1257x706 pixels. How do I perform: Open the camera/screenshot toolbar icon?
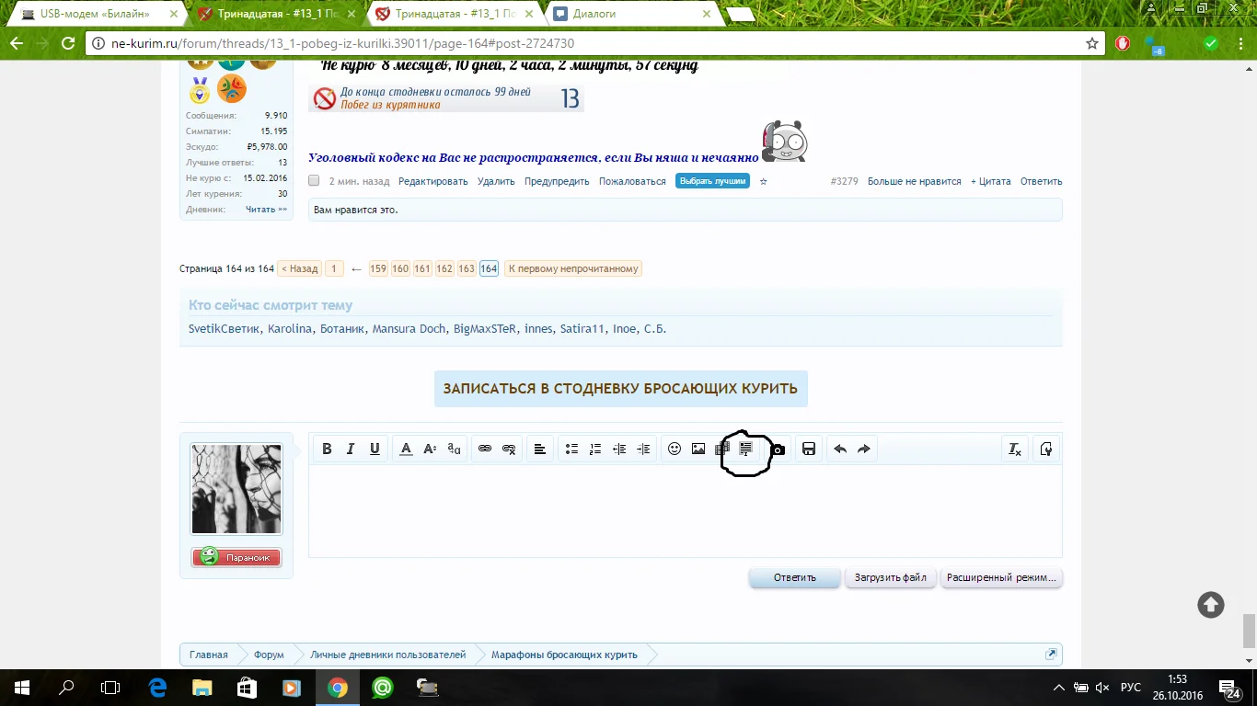778,450
